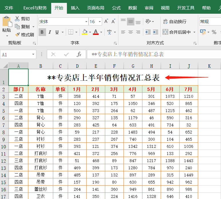Apply cell borders icon
This screenshot has width=221, height=199.
point(71,32)
